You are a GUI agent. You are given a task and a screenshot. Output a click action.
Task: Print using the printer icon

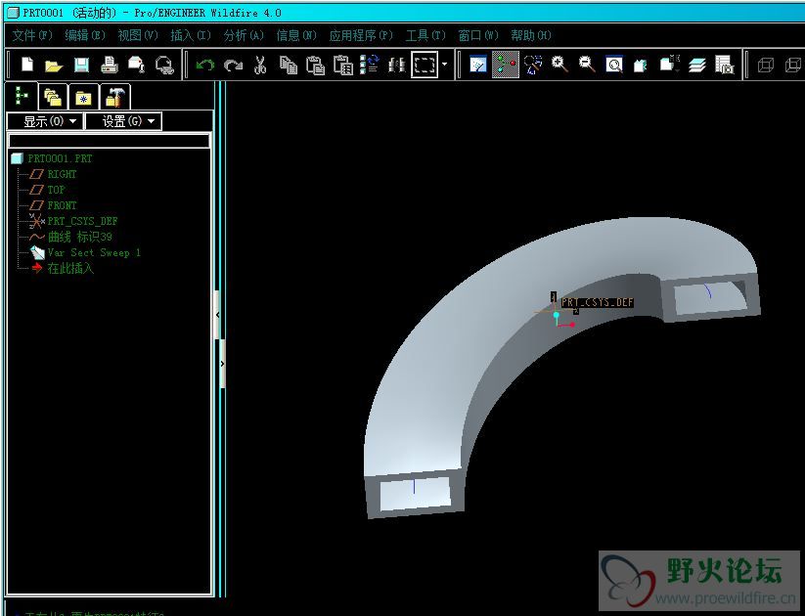pyautogui.click(x=110, y=66)
